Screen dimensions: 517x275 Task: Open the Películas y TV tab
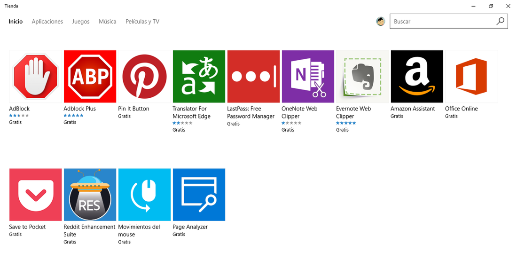point(142,22)
